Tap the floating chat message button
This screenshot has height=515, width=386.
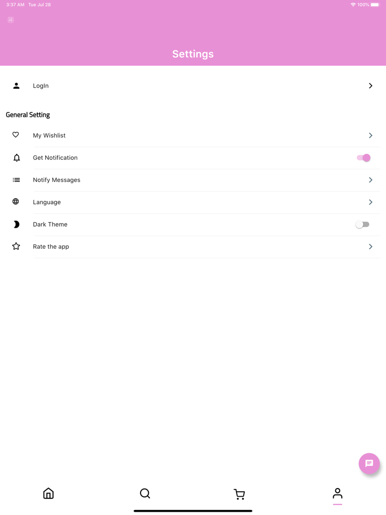pyautogui.click(x=369, y=464)
